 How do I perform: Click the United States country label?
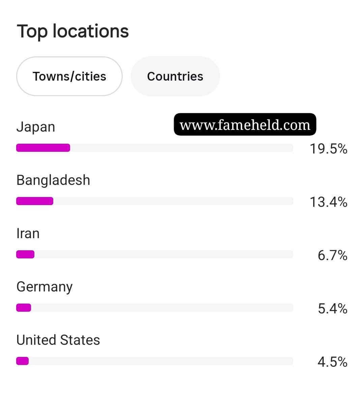(58, 340)
